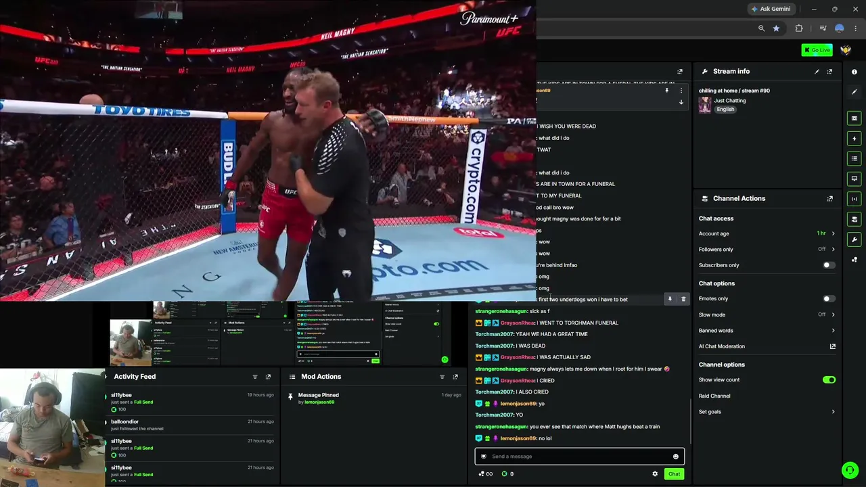Click the Kick points balance showing 0

[507, 474]
